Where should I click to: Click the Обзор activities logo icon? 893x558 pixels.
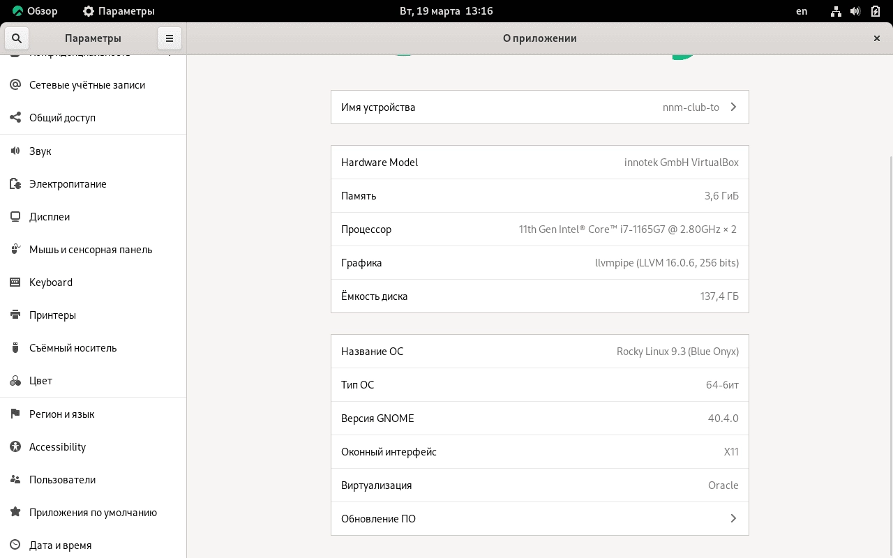pos(18,11)
